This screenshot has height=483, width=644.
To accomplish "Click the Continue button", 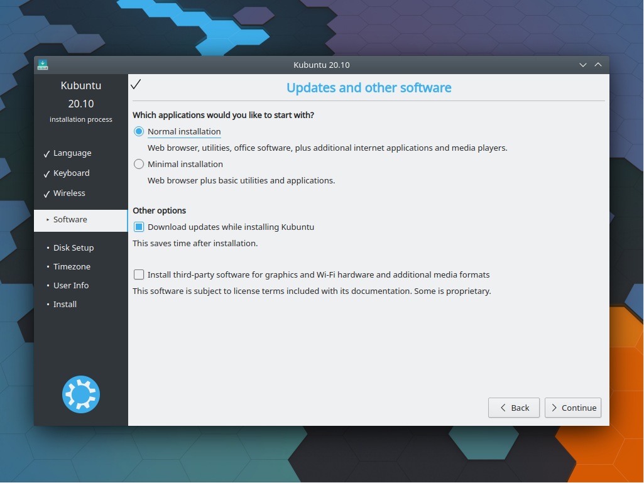I will [573, 408].
